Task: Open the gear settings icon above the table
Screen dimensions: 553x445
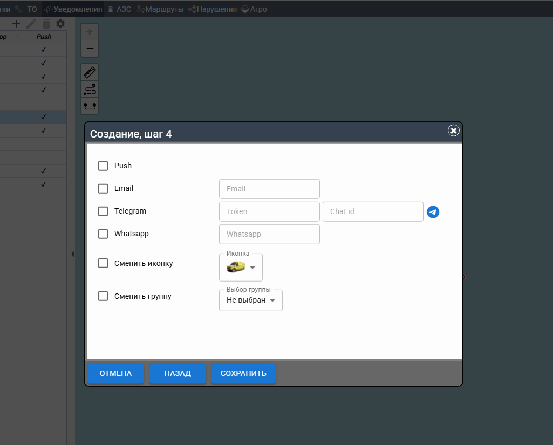Action: click(x=60, y=24)
